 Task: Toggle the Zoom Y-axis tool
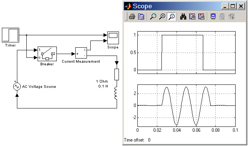[171, 17]
